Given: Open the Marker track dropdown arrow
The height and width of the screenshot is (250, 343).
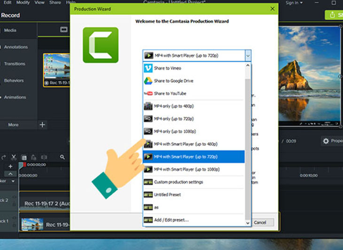Looking at the screenshot, I should click(x=13, y=181).
